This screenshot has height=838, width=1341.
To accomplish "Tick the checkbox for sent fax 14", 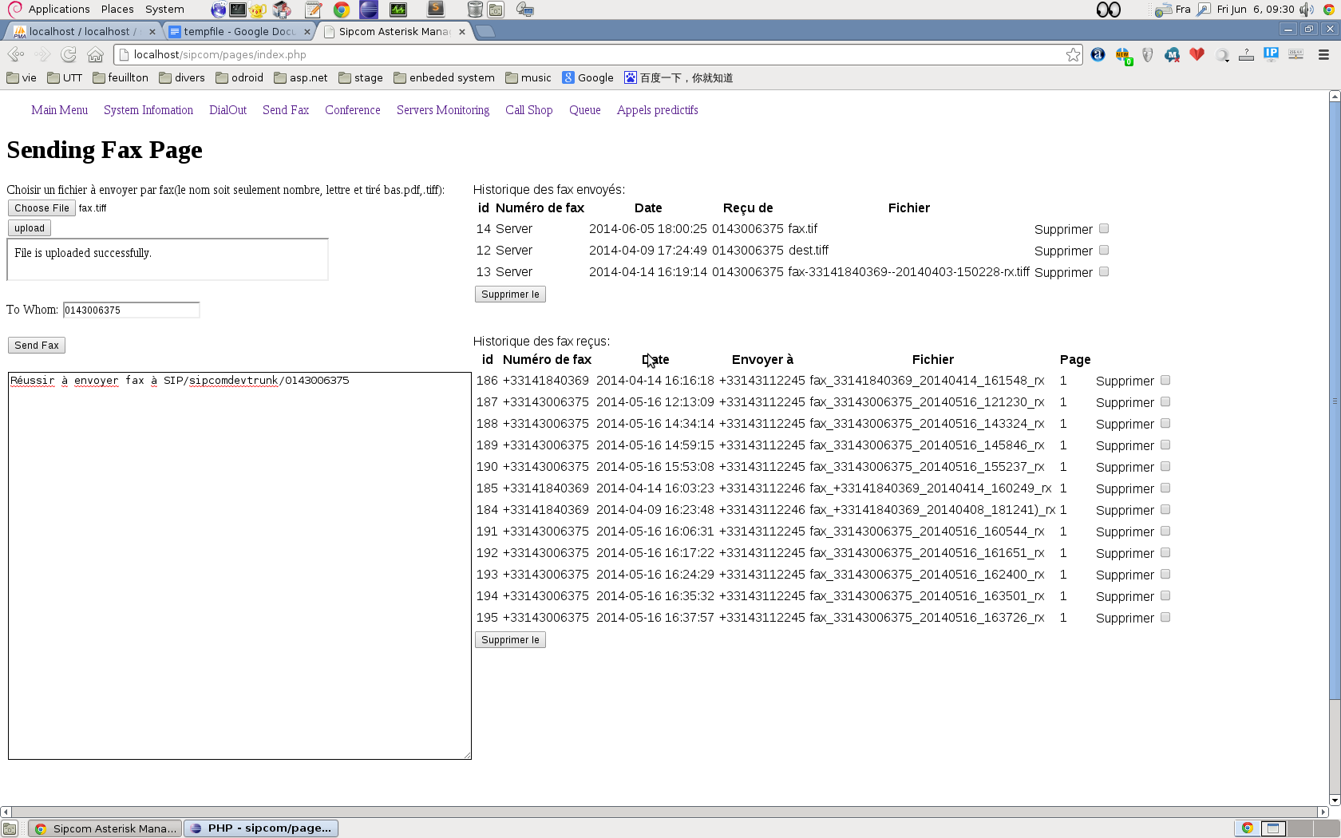I will [x=1104, y=228].
